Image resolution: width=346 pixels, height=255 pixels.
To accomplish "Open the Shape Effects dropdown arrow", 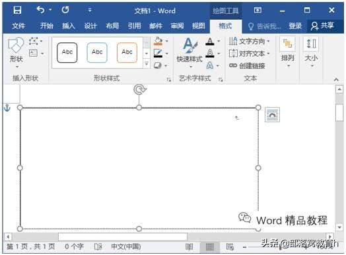I will 166,65.
